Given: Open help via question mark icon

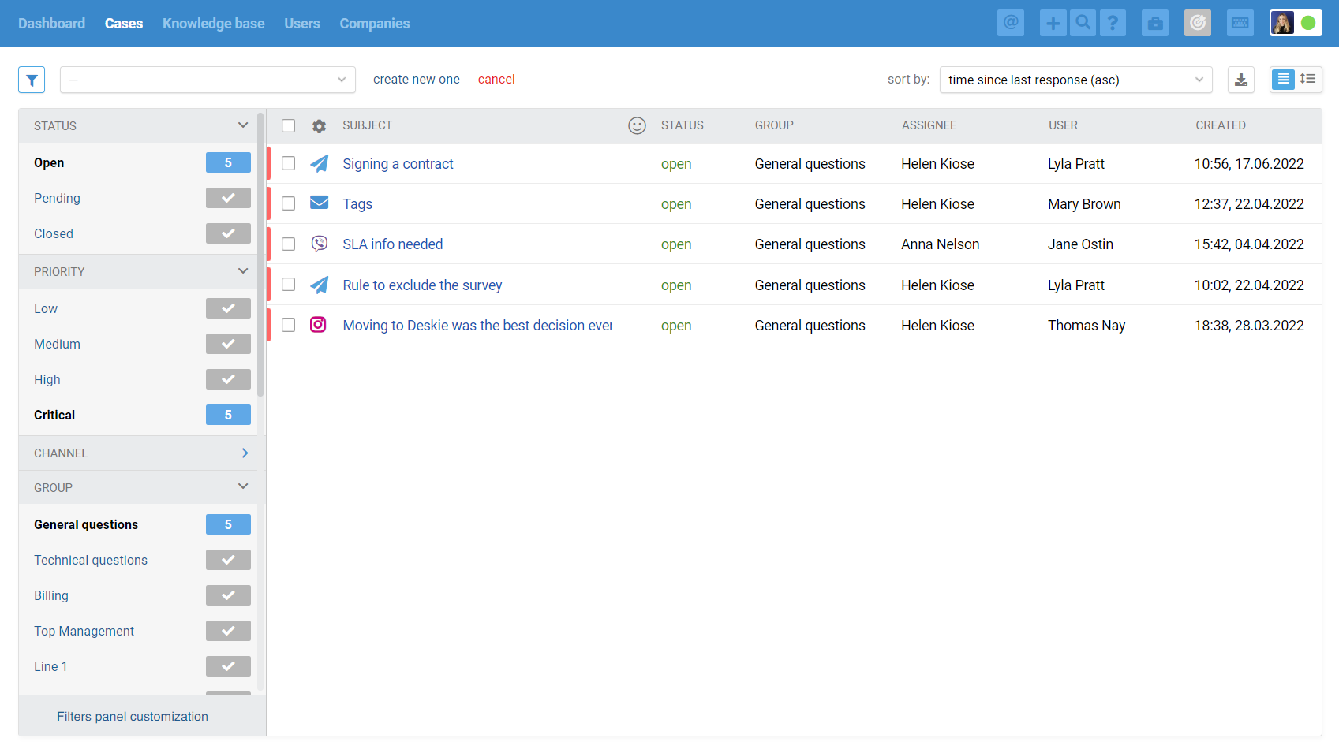Looking at the screenshot, I should 1113,23.
